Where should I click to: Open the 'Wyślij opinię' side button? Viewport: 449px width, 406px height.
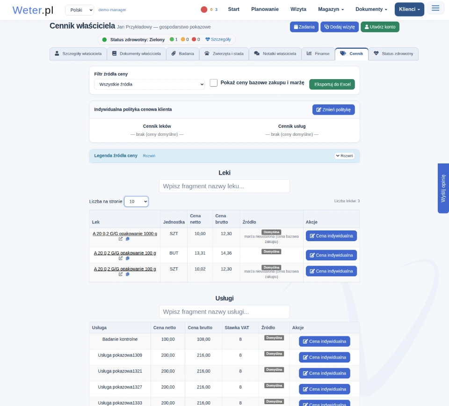point(443,188)
